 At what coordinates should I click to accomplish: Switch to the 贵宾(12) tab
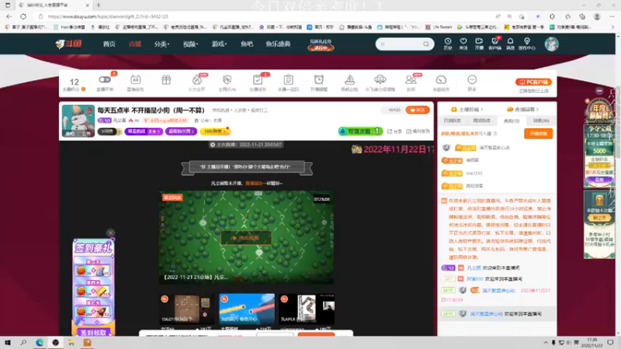pos(512,121)
